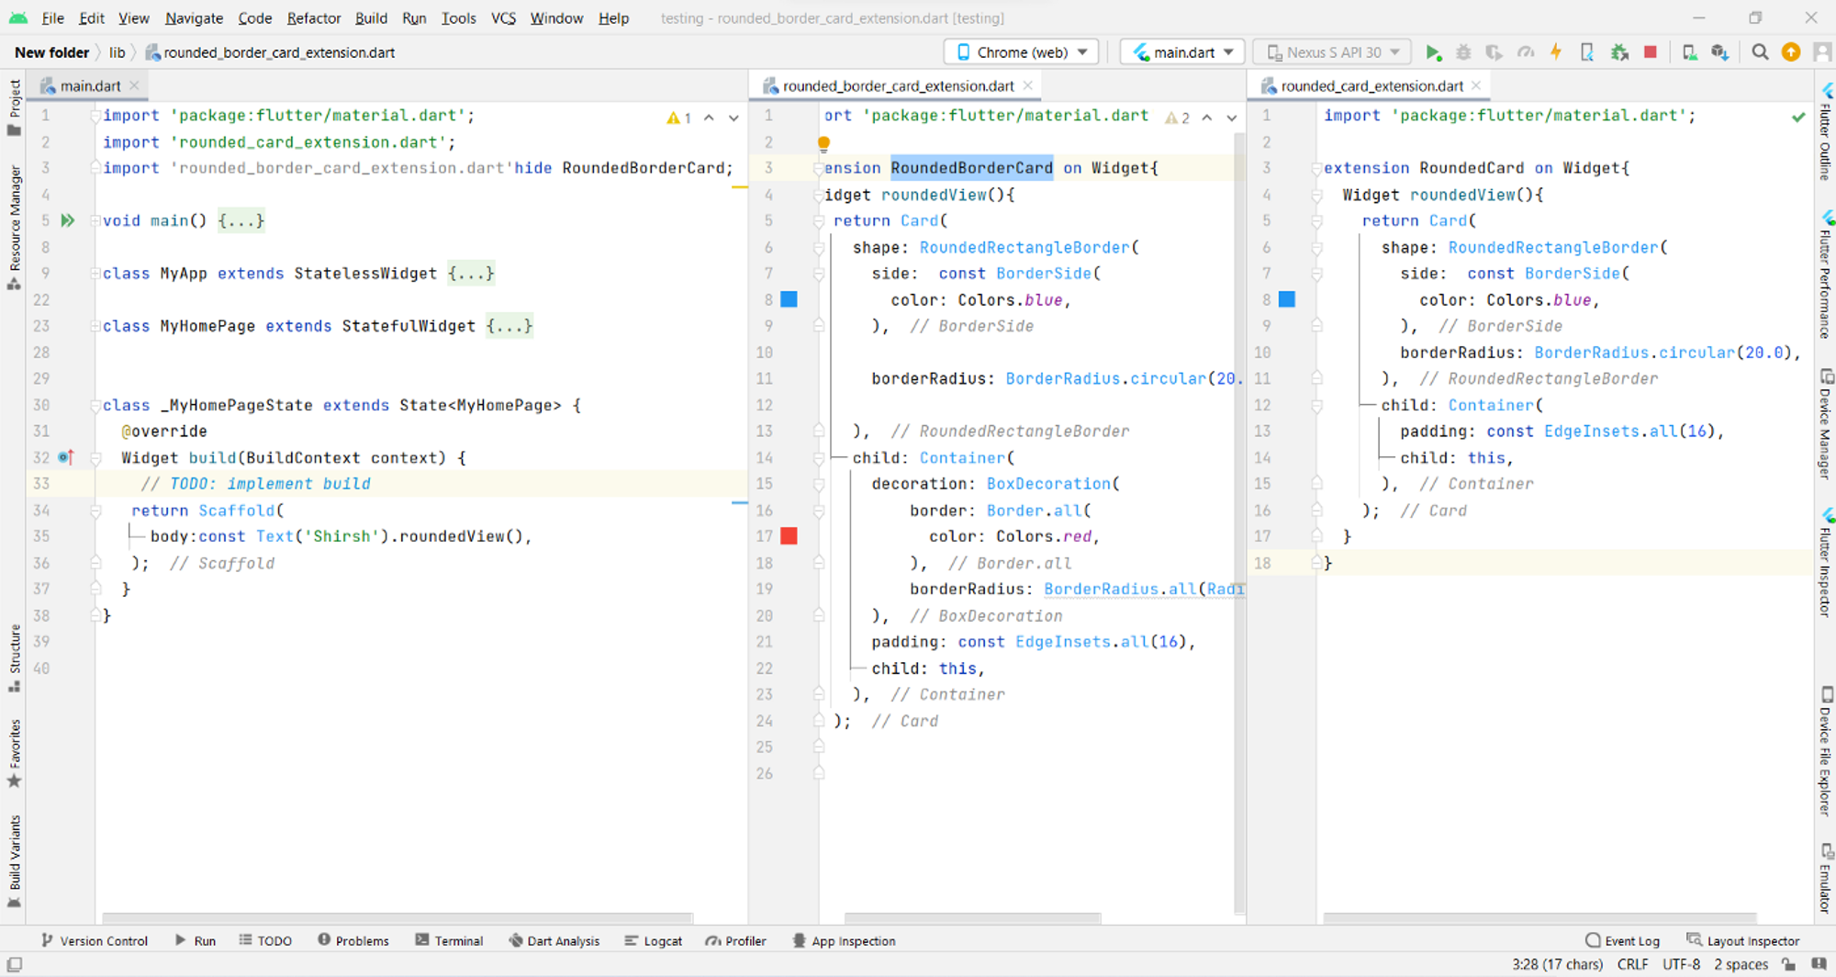The image size is (1836, 977).
Task: Open the File menu
Action: [52, 17]
